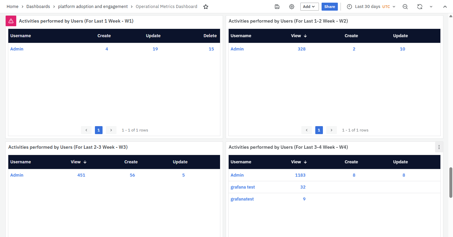The width and height of the screenshot is (453, 237).
Task: Refresh the dashboard with the refresh icon
Action: [x=420, y=7]
